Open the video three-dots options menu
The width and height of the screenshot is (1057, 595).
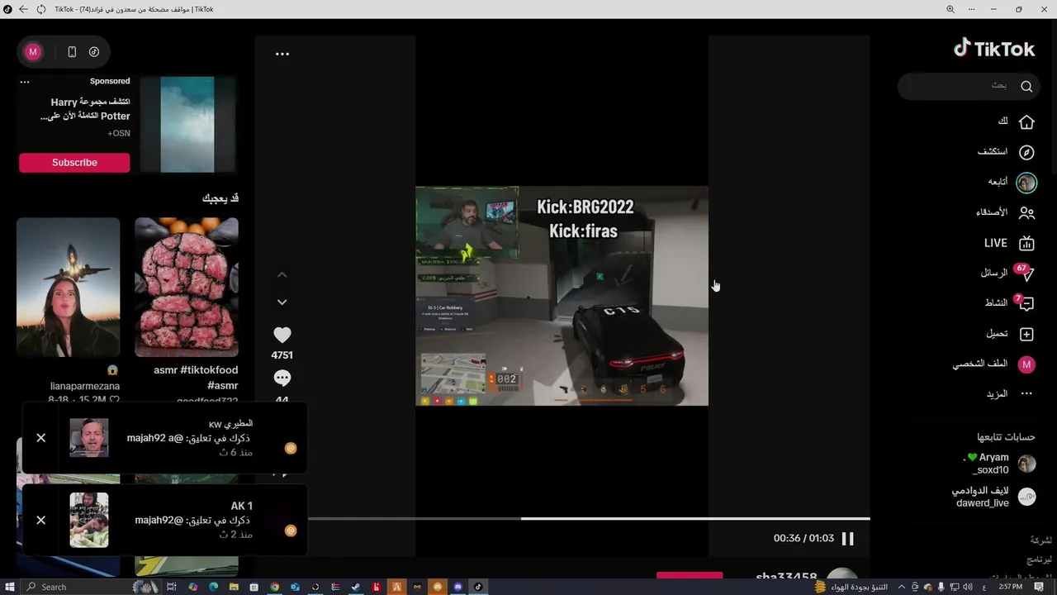point(282,54)
